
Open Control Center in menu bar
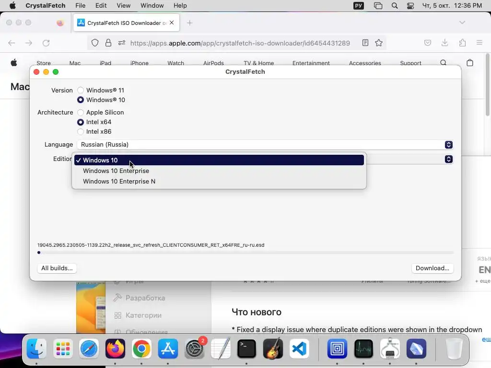[410, 6]
